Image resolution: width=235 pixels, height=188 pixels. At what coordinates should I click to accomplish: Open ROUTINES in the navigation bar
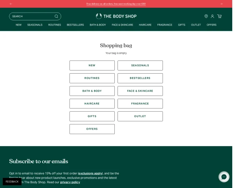[54, 25]
